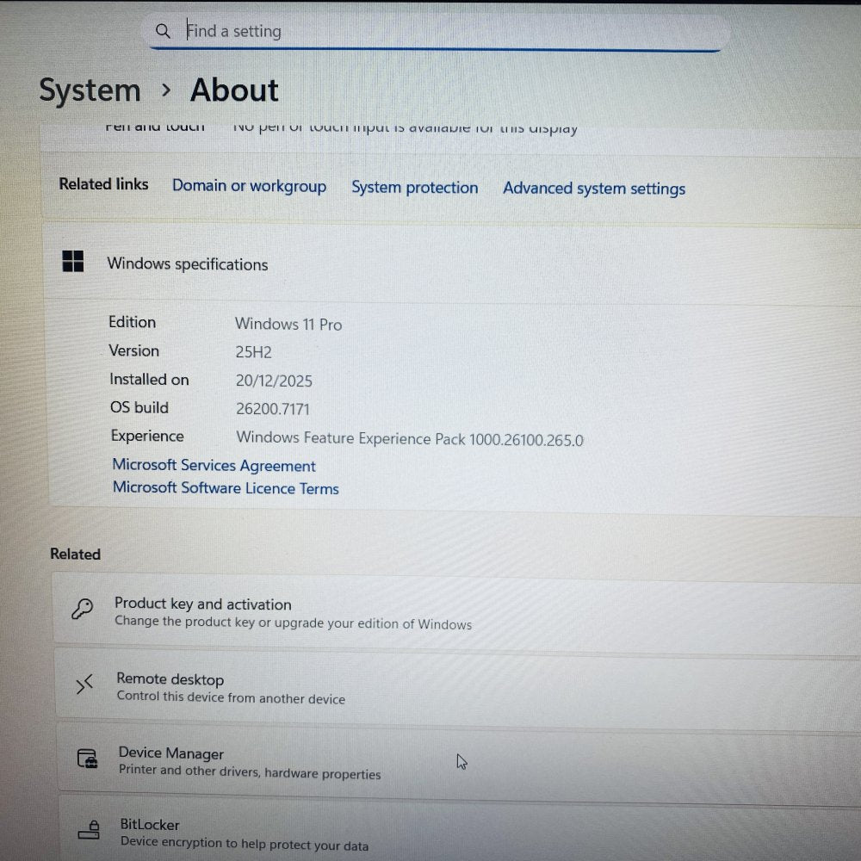The height and width of the screenshot is (861, 861).
Task: Open the System protection link
Action: [x=414, y=188]
